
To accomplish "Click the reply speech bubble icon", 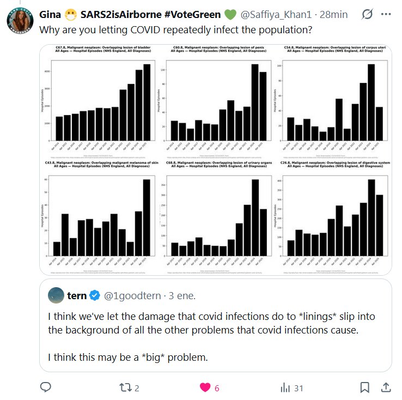I will pyautogui.click(x=46, y=387).
